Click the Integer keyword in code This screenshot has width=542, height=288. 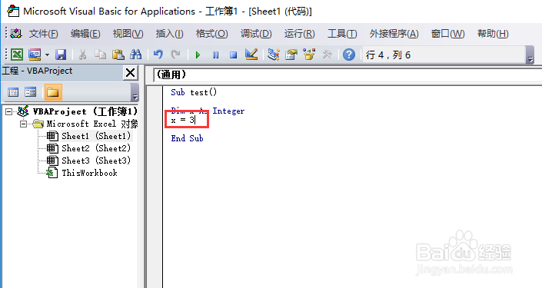[x=228, y=111]
